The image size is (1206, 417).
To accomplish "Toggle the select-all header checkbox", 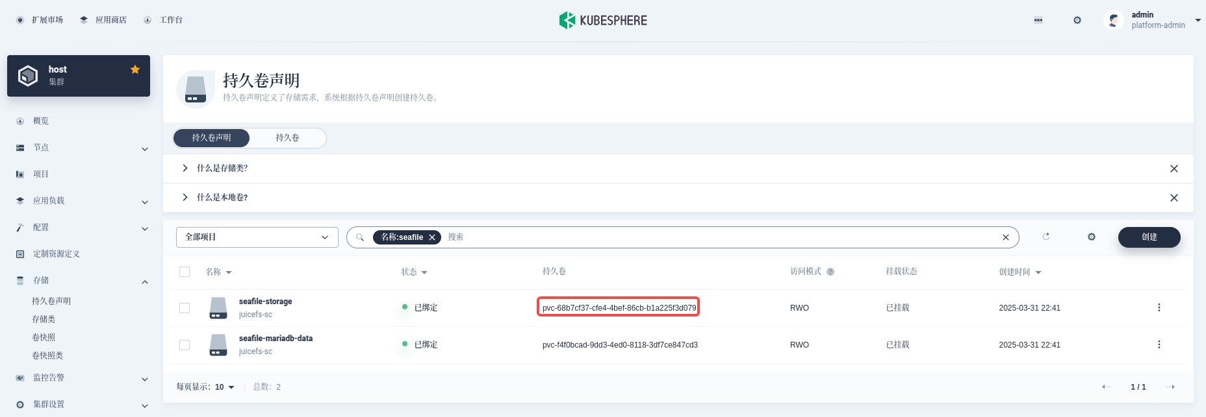I will point(185,272).
